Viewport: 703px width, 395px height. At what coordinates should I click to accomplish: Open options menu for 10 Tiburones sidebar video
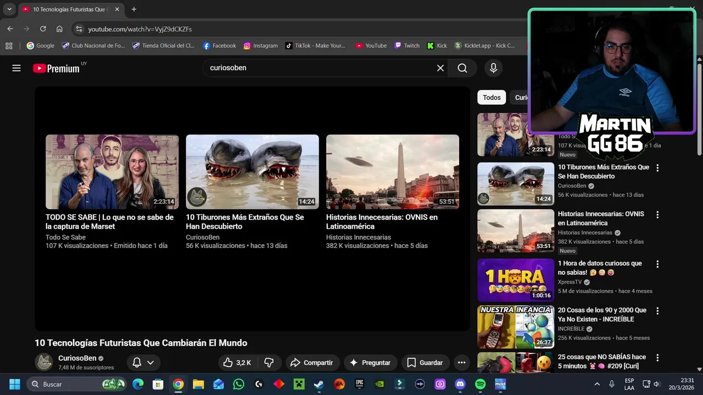coord(657,168)
